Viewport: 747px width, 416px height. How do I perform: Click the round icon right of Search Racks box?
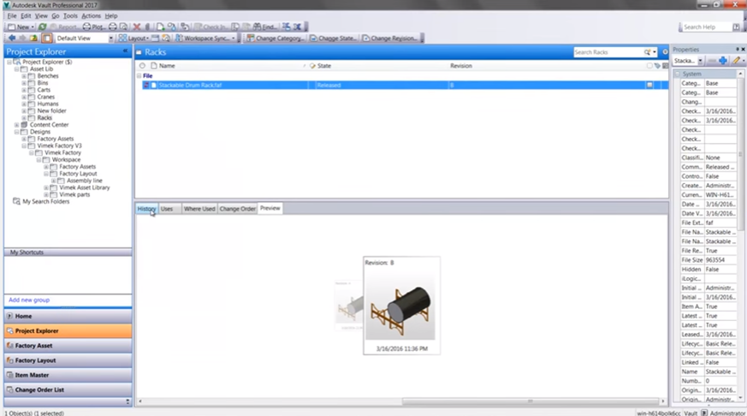665,52
